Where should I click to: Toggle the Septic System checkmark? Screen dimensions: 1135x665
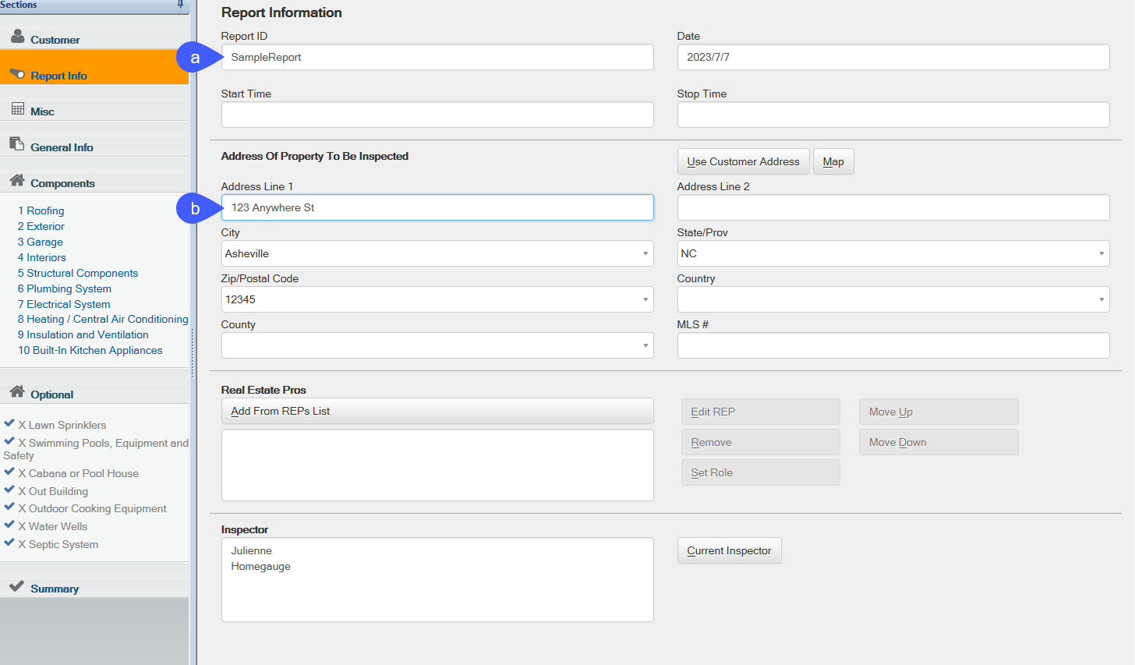tap(9, 543)
